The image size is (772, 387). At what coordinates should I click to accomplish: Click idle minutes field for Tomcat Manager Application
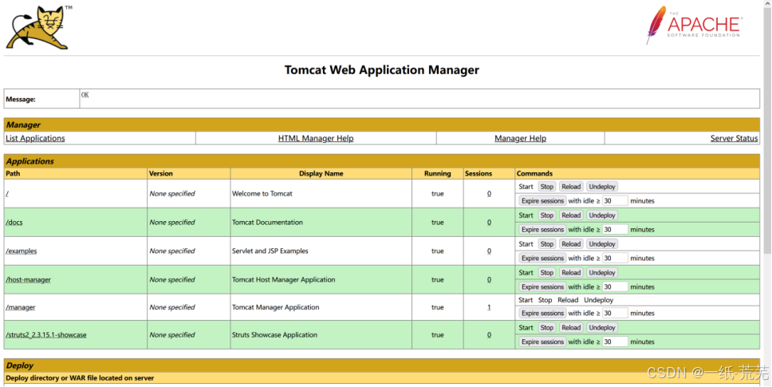click(615, 313)
